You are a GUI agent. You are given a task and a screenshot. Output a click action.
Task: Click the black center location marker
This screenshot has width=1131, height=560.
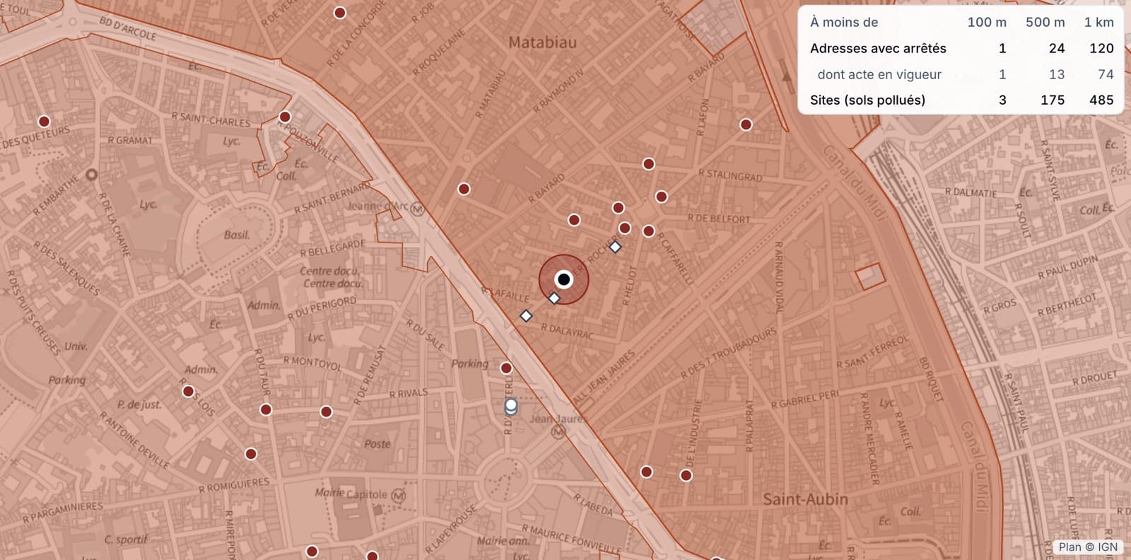click(x=563, y=279)
